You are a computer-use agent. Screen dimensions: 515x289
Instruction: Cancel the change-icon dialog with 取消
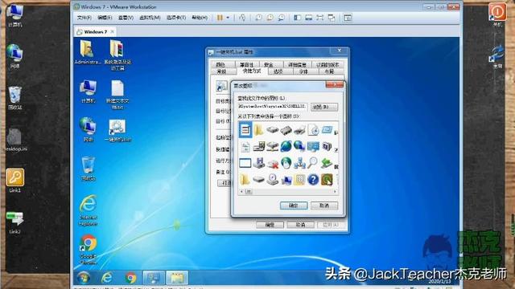(x=323, y=206)
